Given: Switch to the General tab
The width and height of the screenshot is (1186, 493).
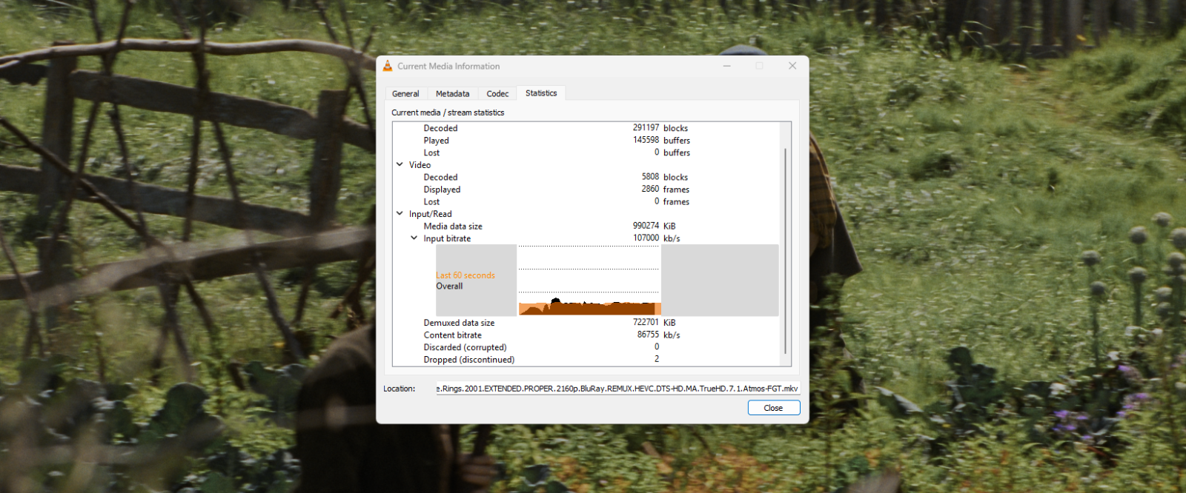Looking at the screenshot, I should point(405,94).
